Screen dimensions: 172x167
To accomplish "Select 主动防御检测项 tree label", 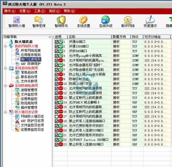I will click(26, 86).
